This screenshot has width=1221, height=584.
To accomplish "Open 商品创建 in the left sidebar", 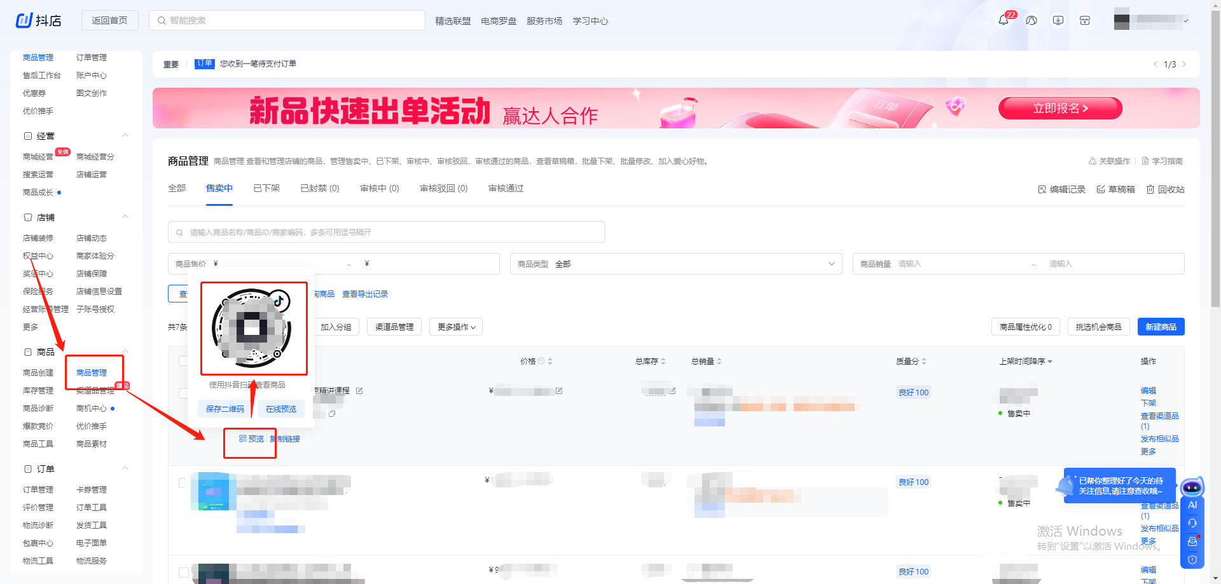I will tap(38, 372).
